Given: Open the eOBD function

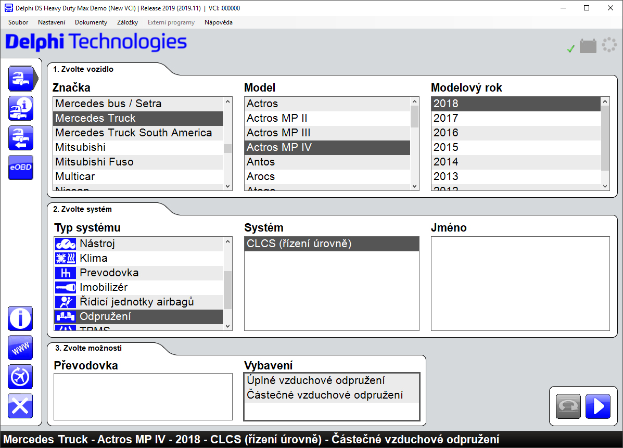Looking at the screenshot, I should 21,167.
